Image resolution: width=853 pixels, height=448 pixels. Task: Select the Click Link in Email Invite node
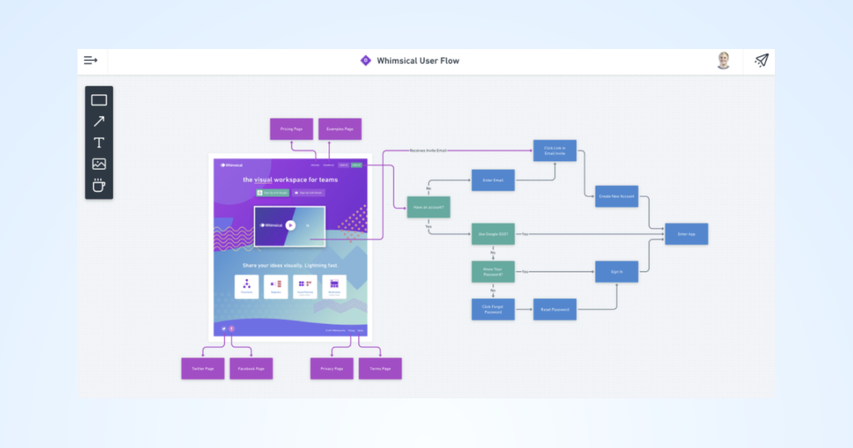[555, 151]
